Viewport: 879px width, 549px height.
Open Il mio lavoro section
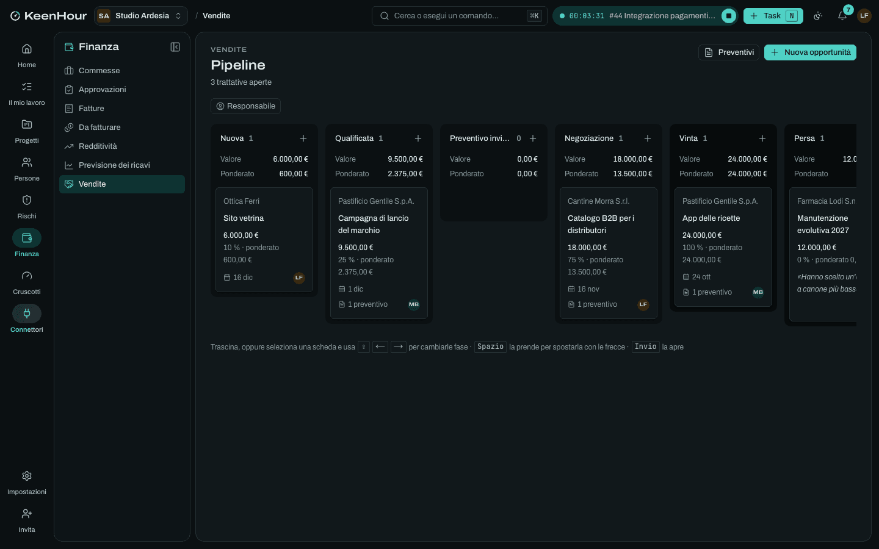pos(27,93)
